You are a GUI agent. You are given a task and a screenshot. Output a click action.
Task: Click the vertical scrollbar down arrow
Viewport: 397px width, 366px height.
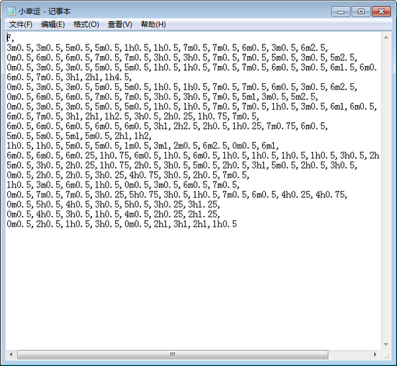coord(386,344)
